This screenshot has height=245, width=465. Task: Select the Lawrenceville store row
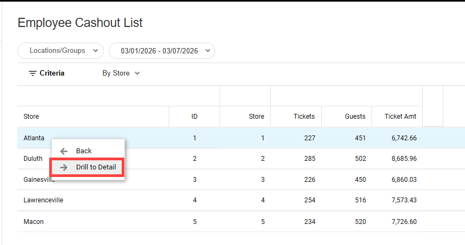click(43, 200)
